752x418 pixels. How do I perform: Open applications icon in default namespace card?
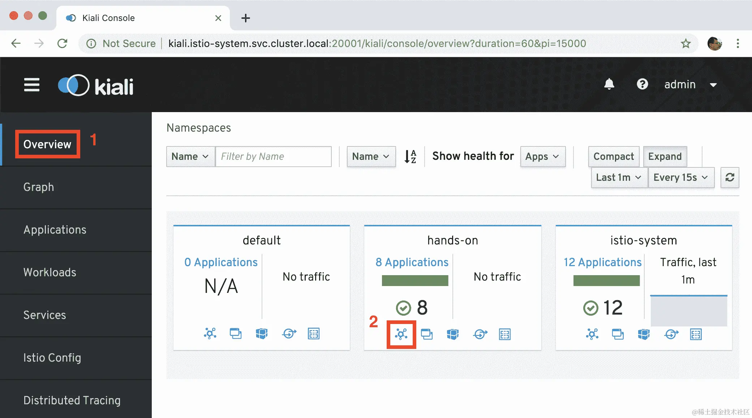(x=236, y=333)
